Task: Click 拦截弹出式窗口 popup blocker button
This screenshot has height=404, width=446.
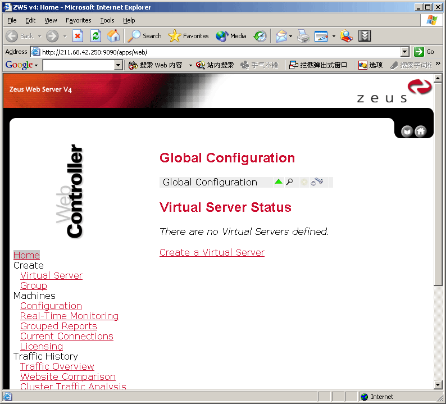Action: [x=318, y=65]
